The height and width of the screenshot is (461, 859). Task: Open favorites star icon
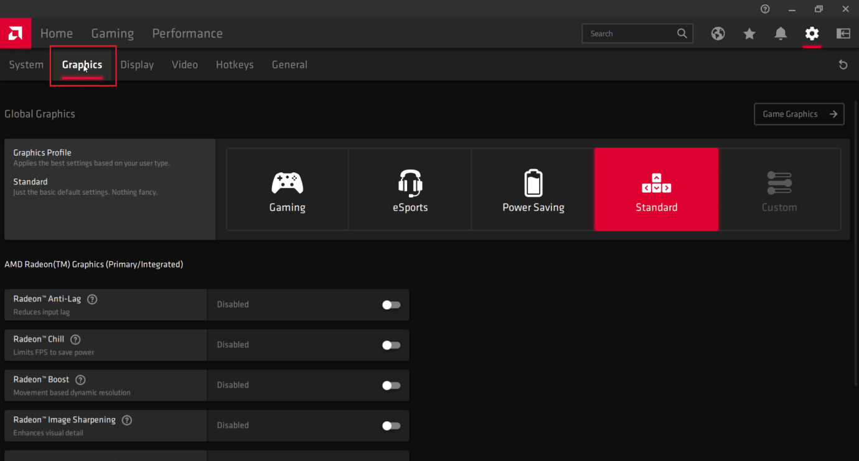(749, 34)
